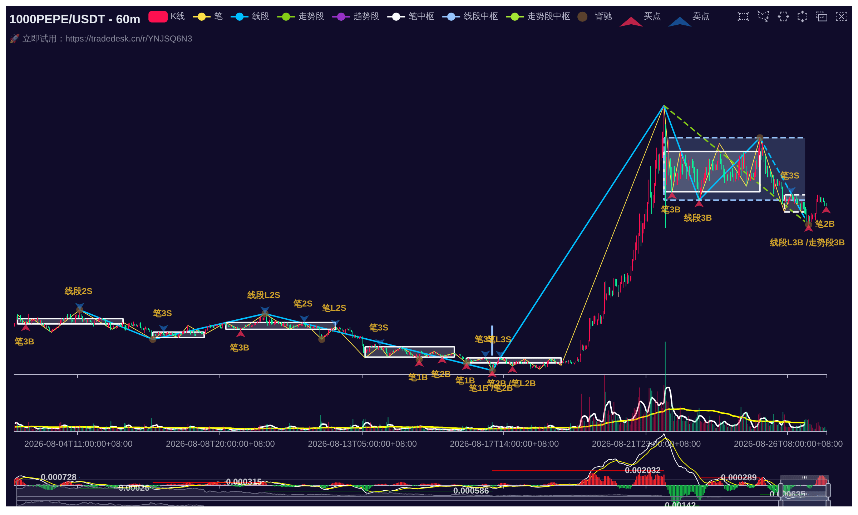Click the 2026-08-04T11:00:00+08:00 axis label
858x515 pixels.
78,444
